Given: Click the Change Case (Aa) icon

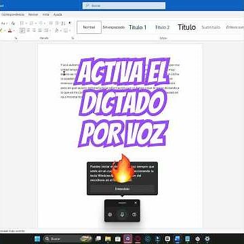Looking at the screenshot, I should tap(4, 23).
